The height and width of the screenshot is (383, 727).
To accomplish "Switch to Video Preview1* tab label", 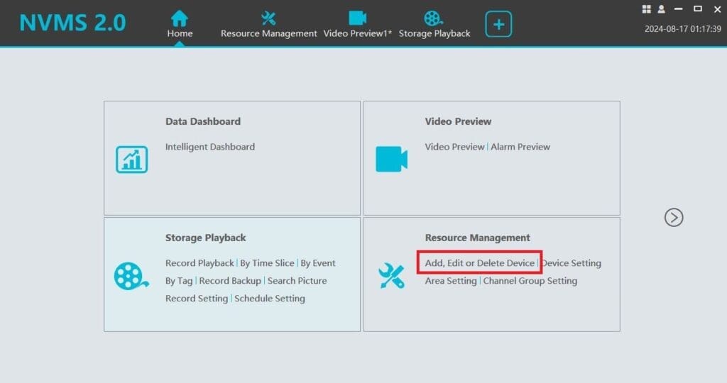I will pyautogui.click(x=358, y=33).
